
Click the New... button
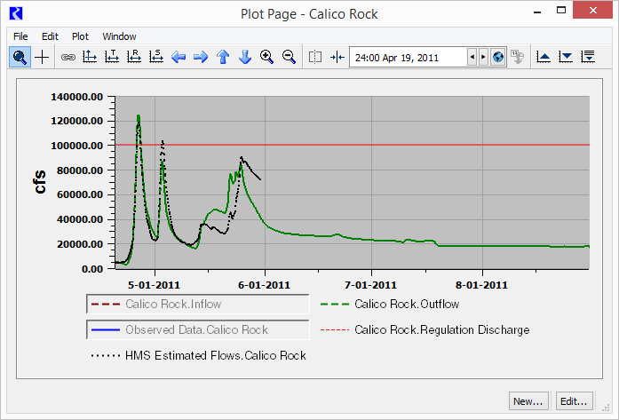pyautogui.click(x=528, y=401)
